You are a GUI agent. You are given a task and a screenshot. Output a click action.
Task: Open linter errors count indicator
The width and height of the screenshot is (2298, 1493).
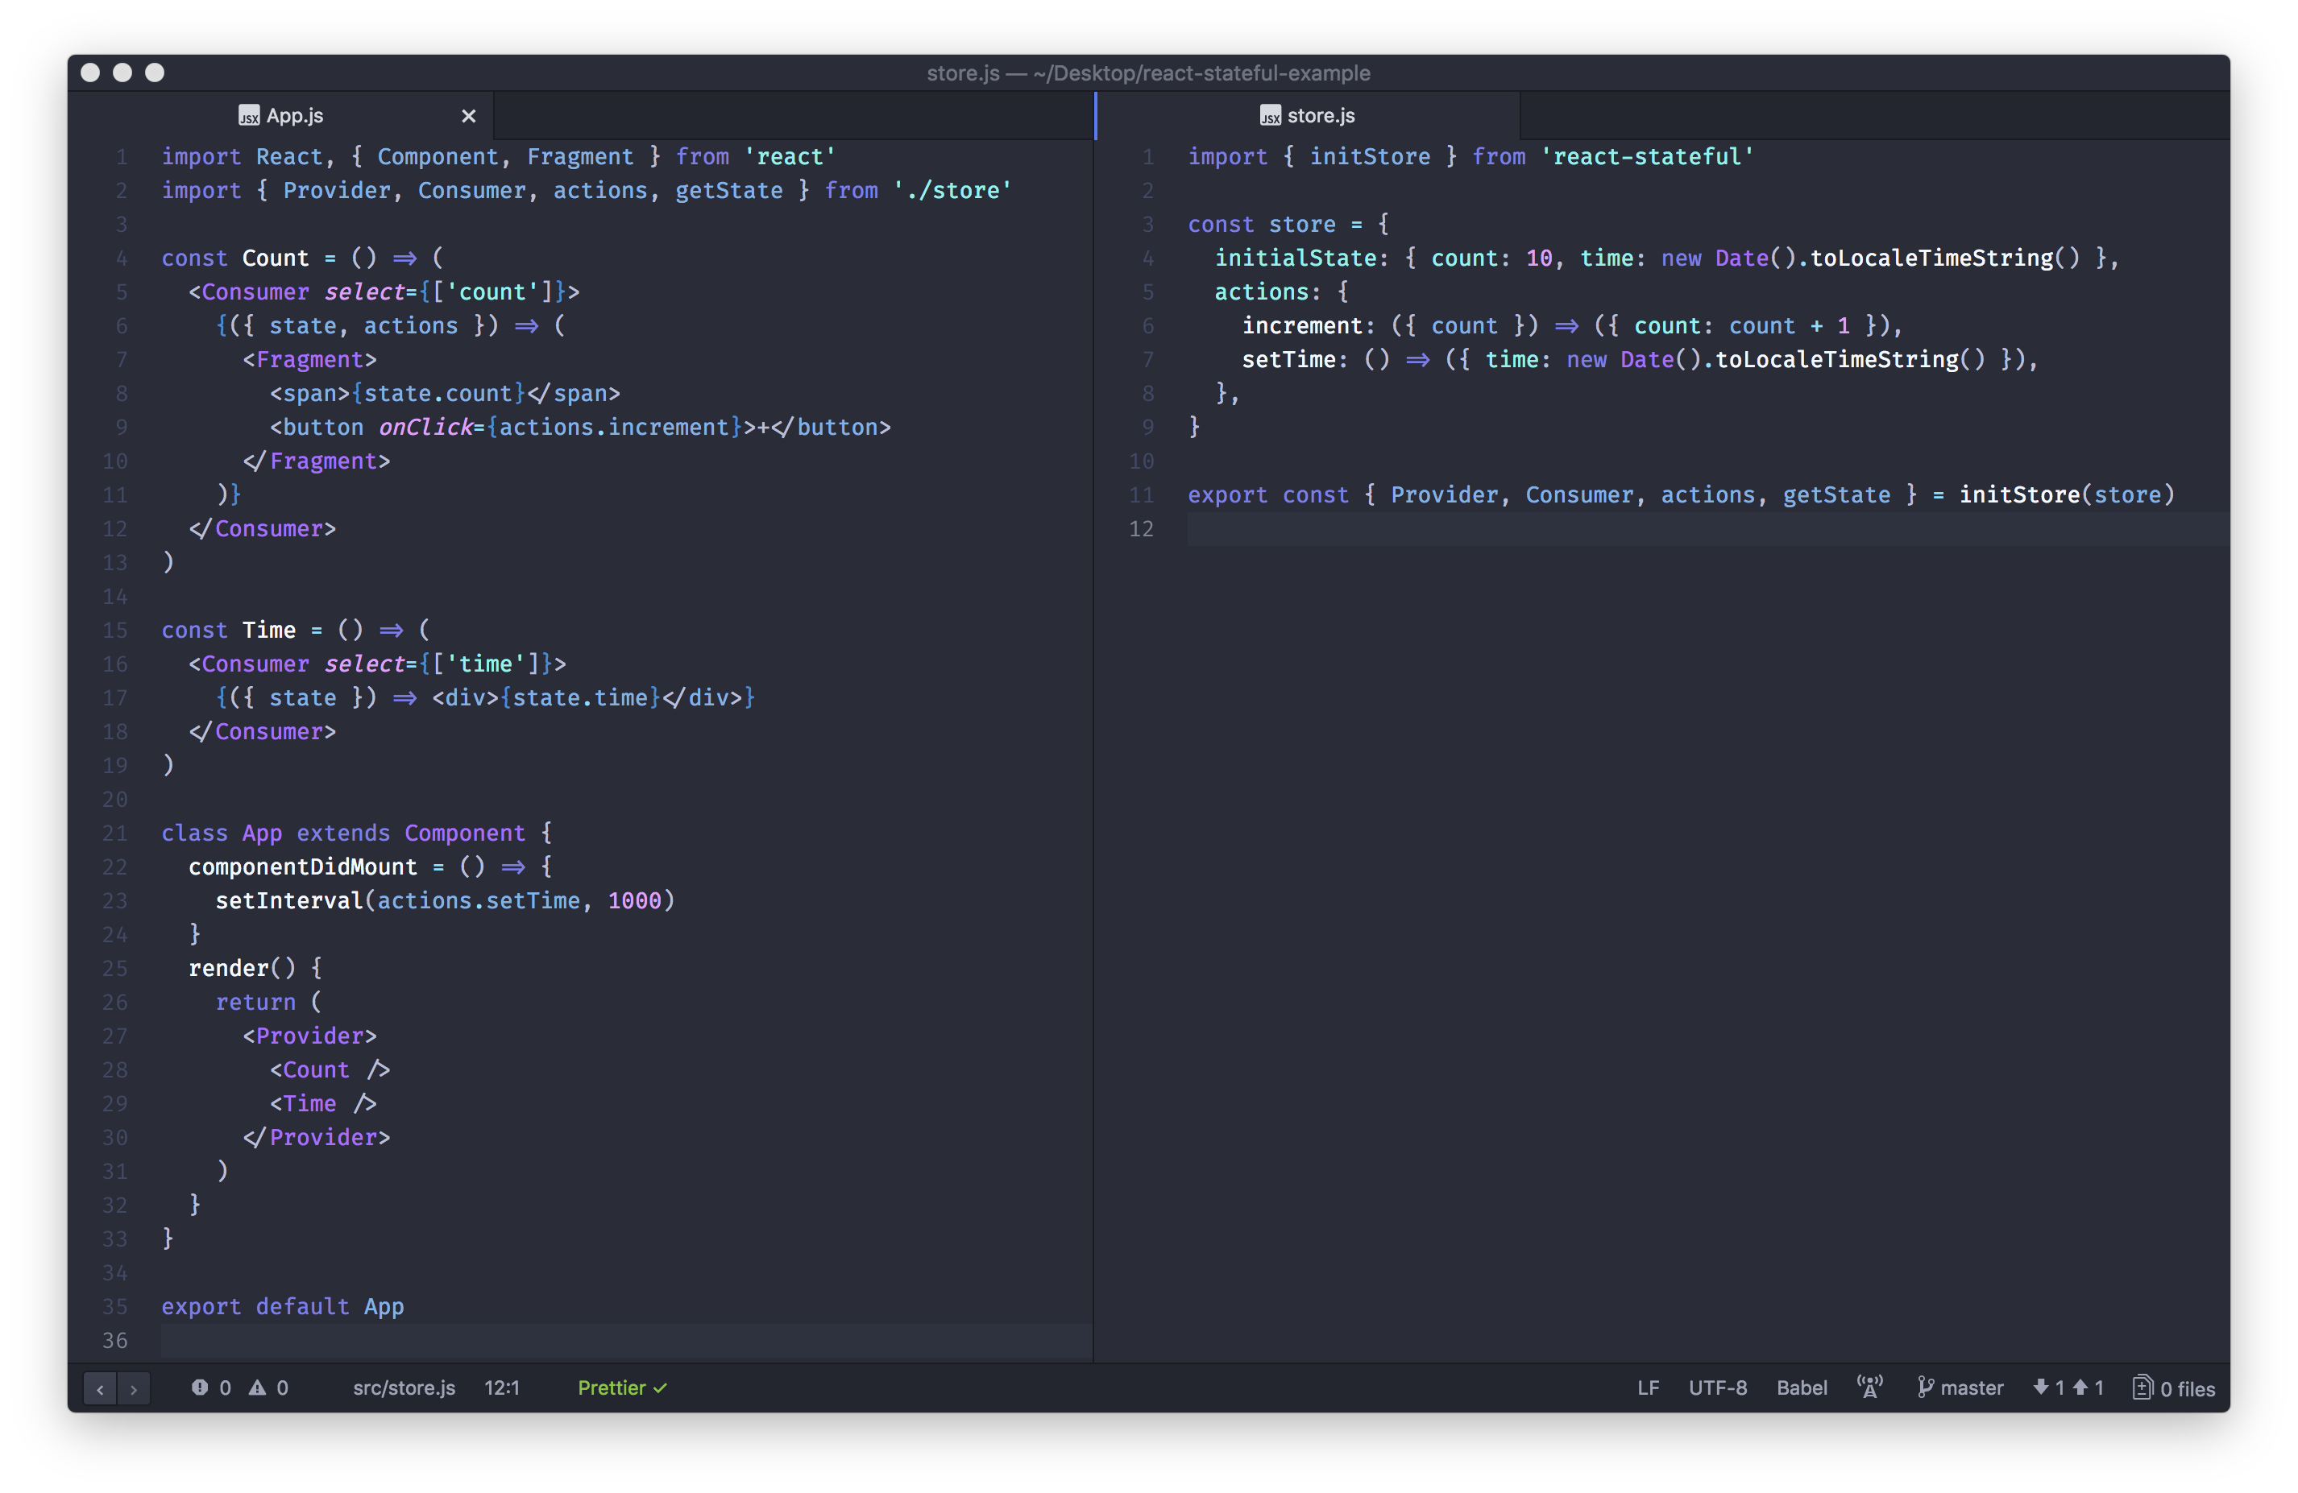click(210, 1388)
